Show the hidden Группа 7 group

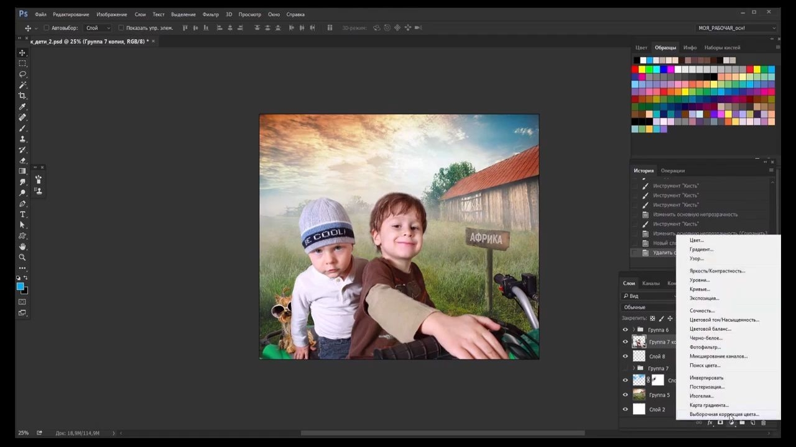coord(626,368)
